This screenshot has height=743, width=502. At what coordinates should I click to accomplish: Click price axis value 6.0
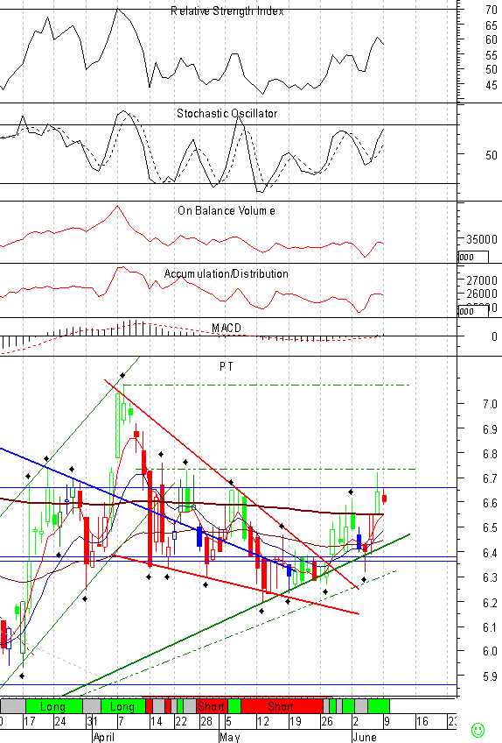[x=490, y=652]
